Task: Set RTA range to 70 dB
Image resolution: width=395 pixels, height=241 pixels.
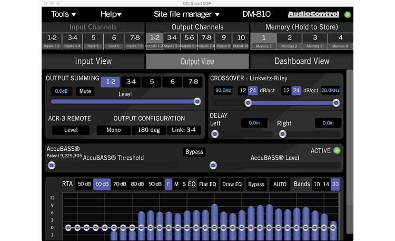Action: 120,184
